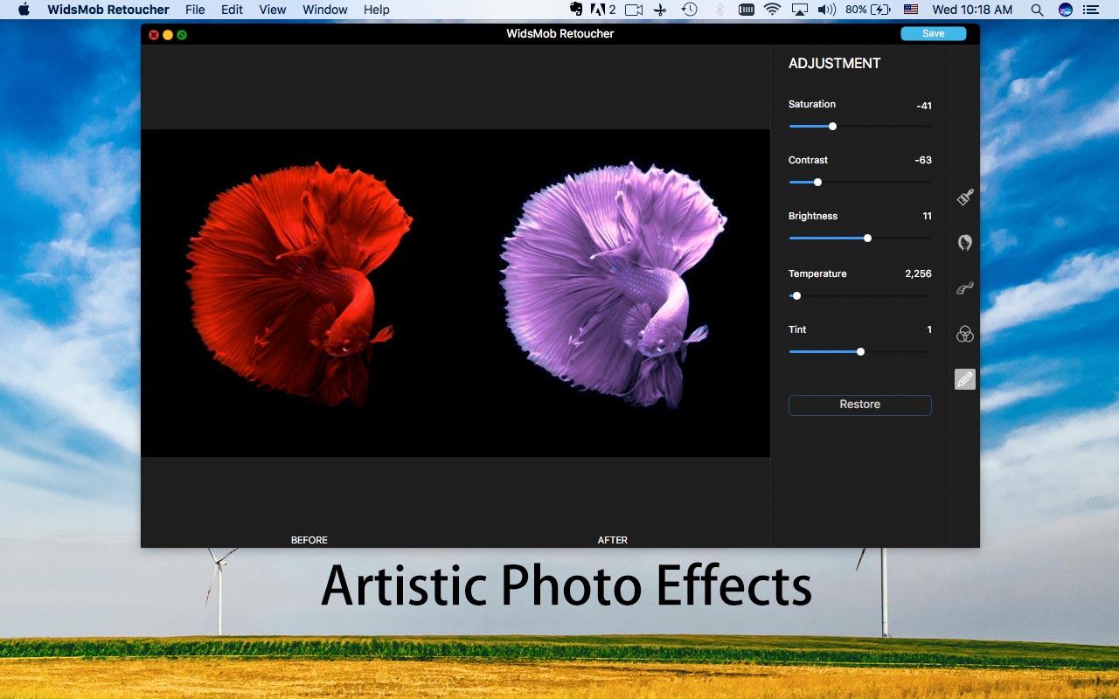
Task: Click the Saturation label
Action: pos(812,104)
